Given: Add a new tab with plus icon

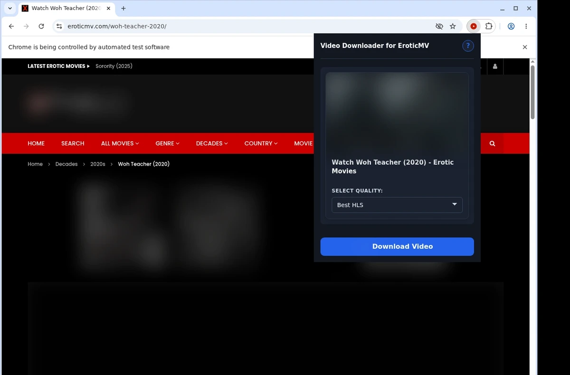Looking at the screenshot, I should (x=123, y=9).
